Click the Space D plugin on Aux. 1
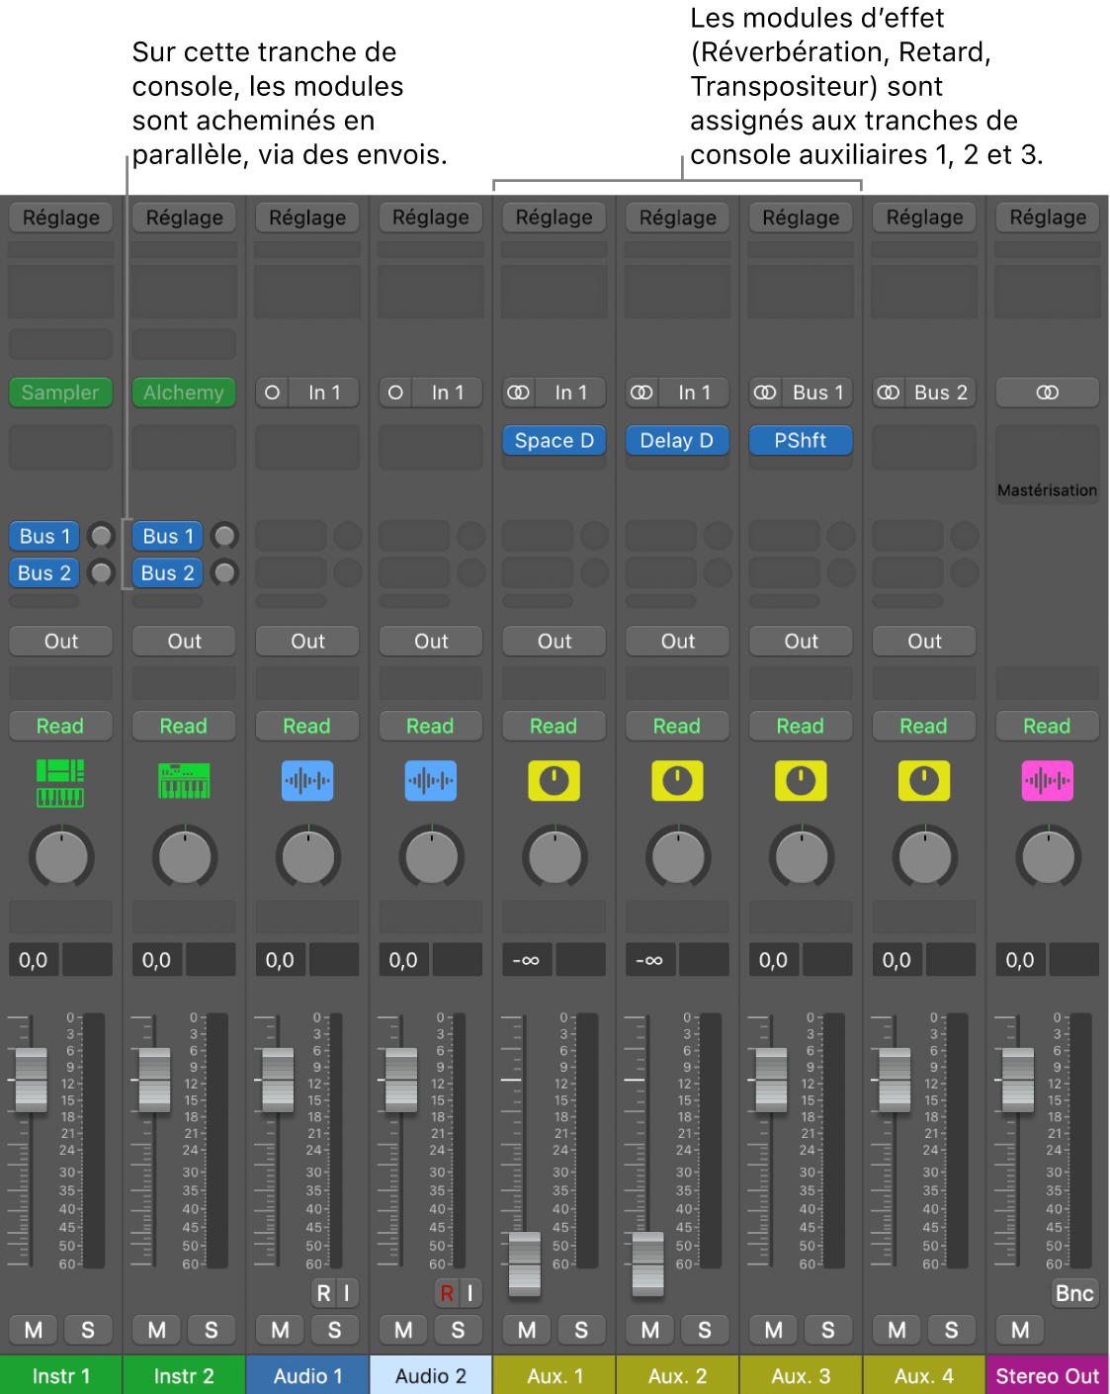This screenshot has width=1110, height=1394. pyautogui.click(x=554, y=440)
